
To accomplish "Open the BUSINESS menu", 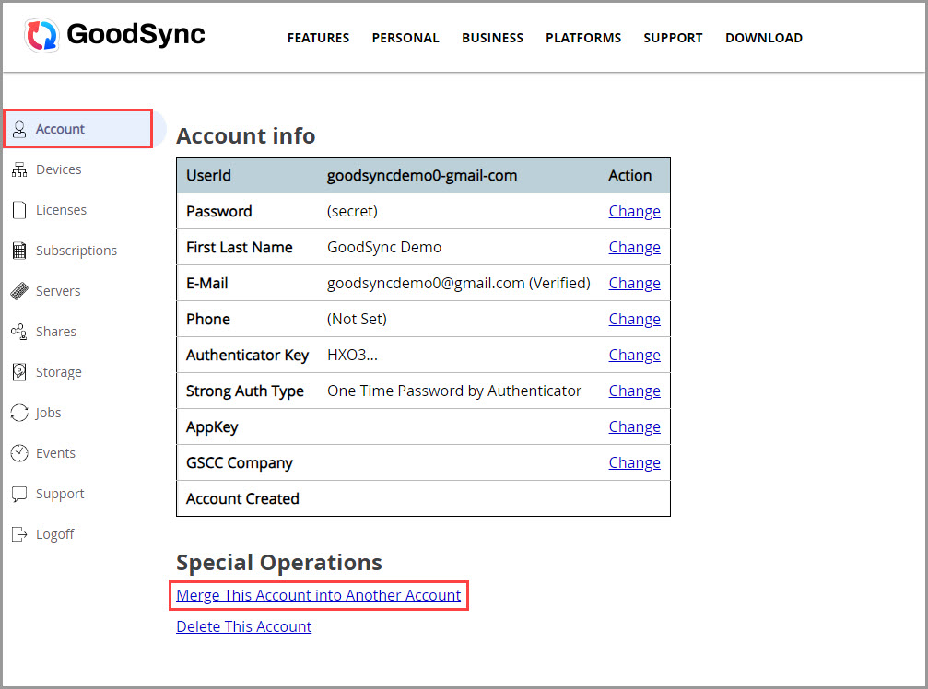I will [492, 38].
